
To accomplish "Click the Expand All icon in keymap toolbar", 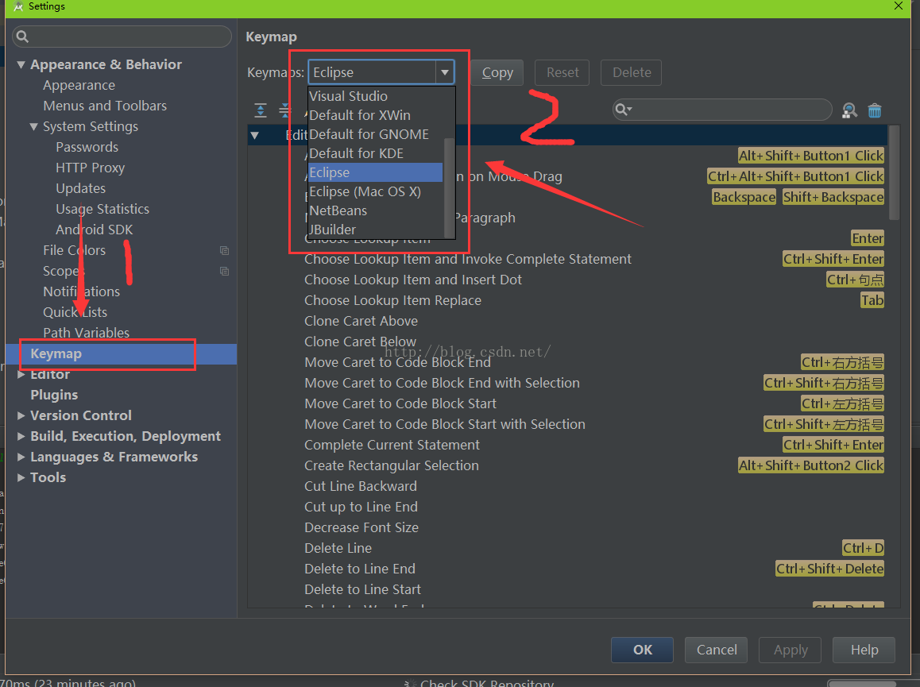I will click(261, 110).
